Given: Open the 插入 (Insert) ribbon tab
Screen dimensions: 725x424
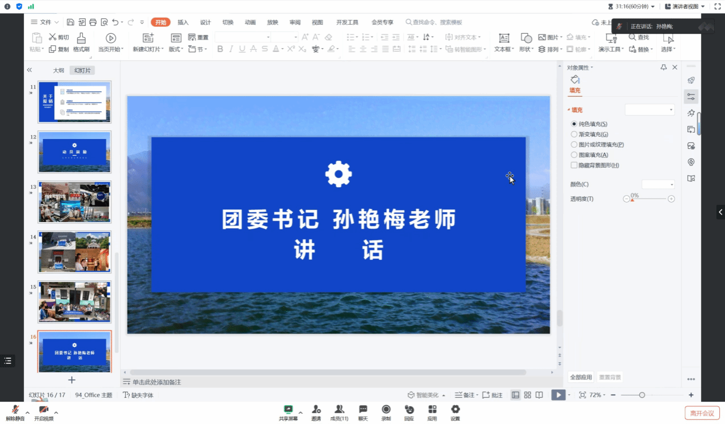Looking at the screenshot, I should (x=183, y=22).
